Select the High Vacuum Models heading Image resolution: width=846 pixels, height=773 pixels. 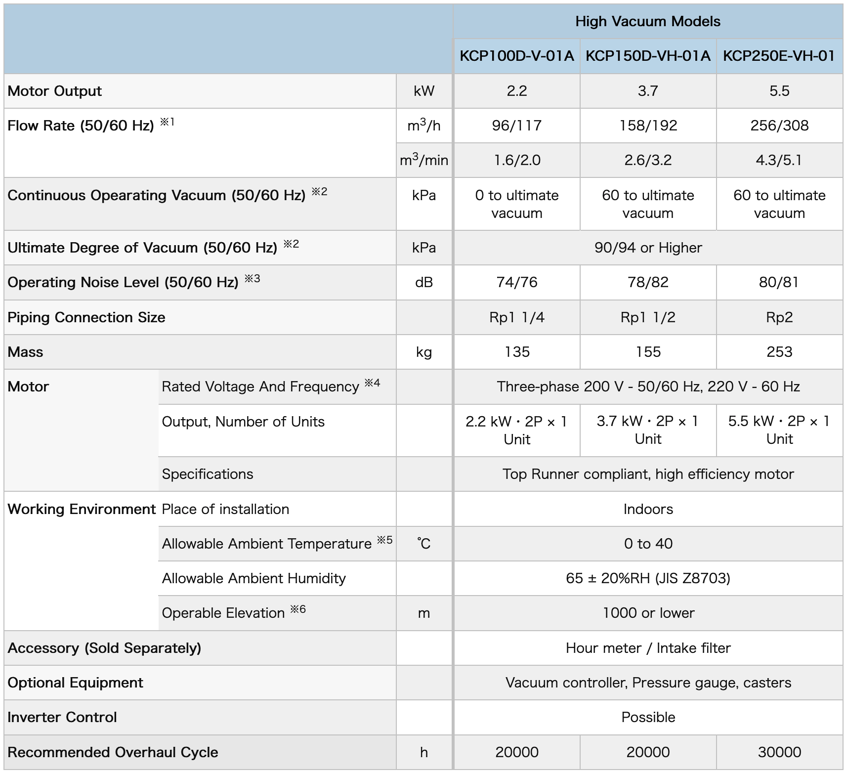pos(647,21)
